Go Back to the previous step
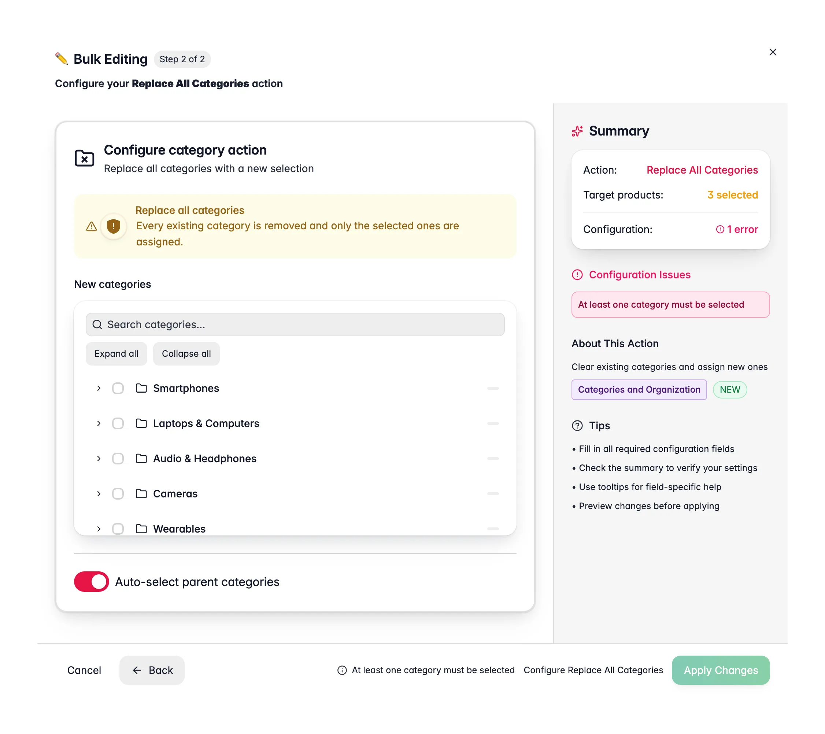The image size is (825, 734). click(152, 670)
